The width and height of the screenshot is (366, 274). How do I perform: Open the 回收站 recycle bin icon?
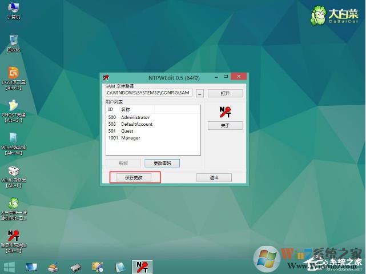click(13, 43)
